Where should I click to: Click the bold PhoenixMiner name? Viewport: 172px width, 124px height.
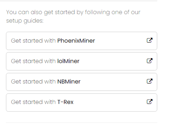(76, 41)
